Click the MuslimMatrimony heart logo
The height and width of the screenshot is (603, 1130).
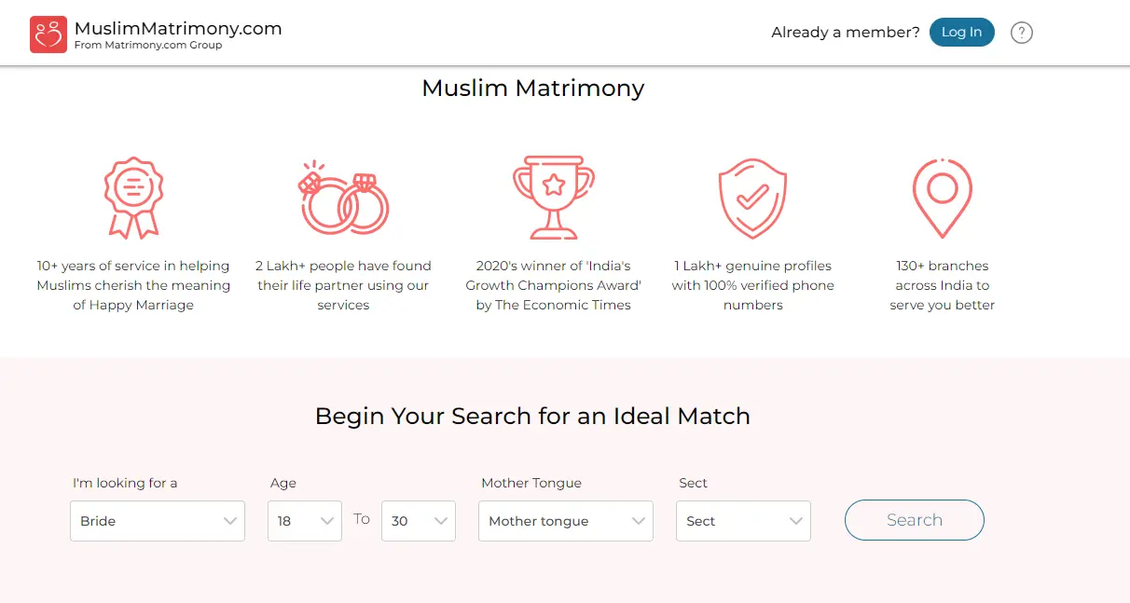pos(48,33)
